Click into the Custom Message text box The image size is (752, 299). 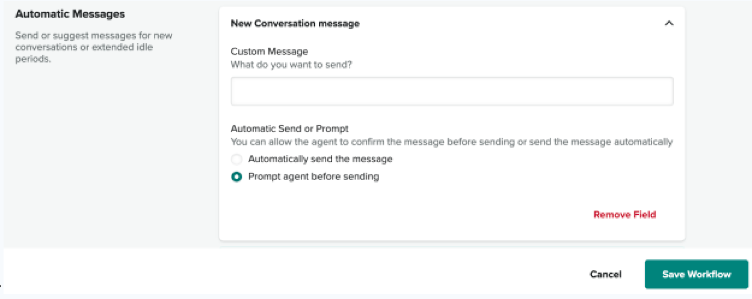point(452,91)
